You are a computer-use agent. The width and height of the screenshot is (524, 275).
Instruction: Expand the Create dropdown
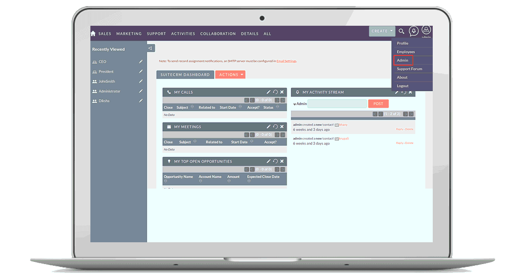(x=382, y=31)
